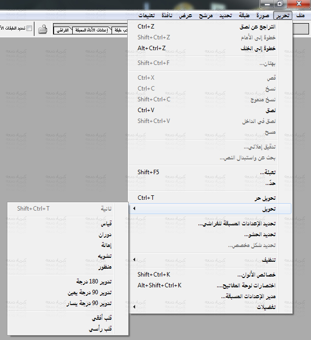
Task: Click the folder icon in the options bar
Action: coord(43,29)
